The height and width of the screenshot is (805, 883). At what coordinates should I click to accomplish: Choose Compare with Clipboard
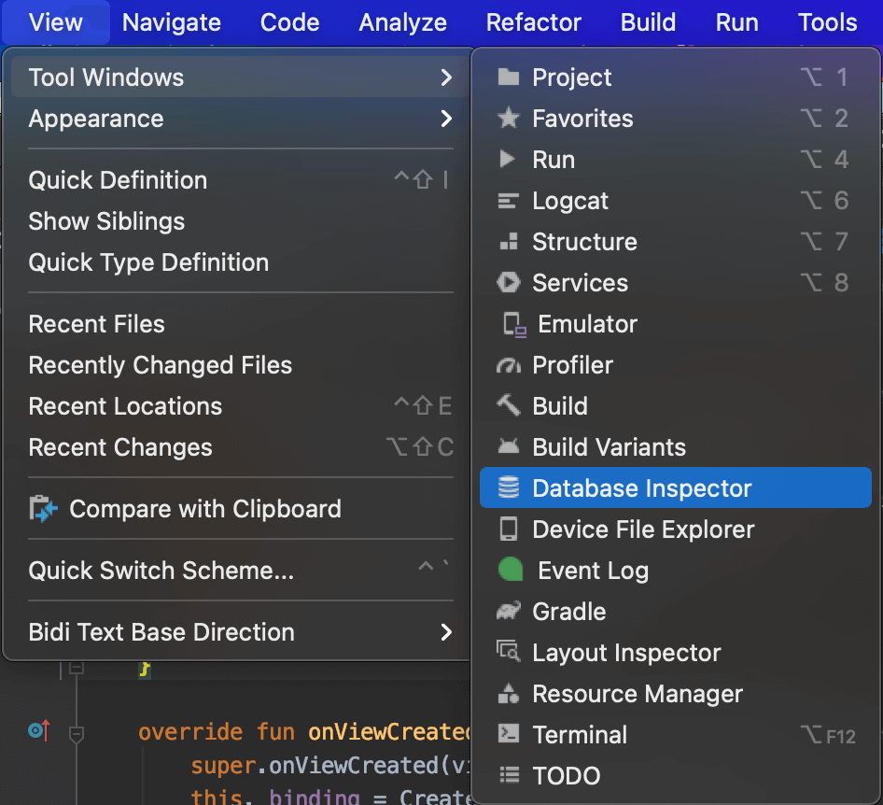click(241, 509)
